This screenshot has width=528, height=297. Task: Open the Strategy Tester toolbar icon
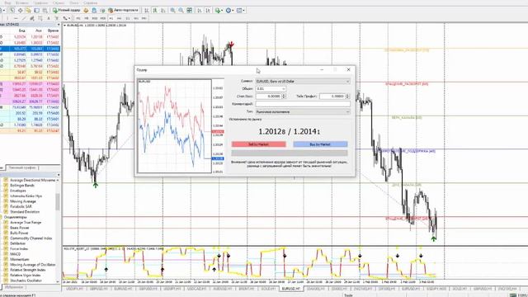point(45,11)
